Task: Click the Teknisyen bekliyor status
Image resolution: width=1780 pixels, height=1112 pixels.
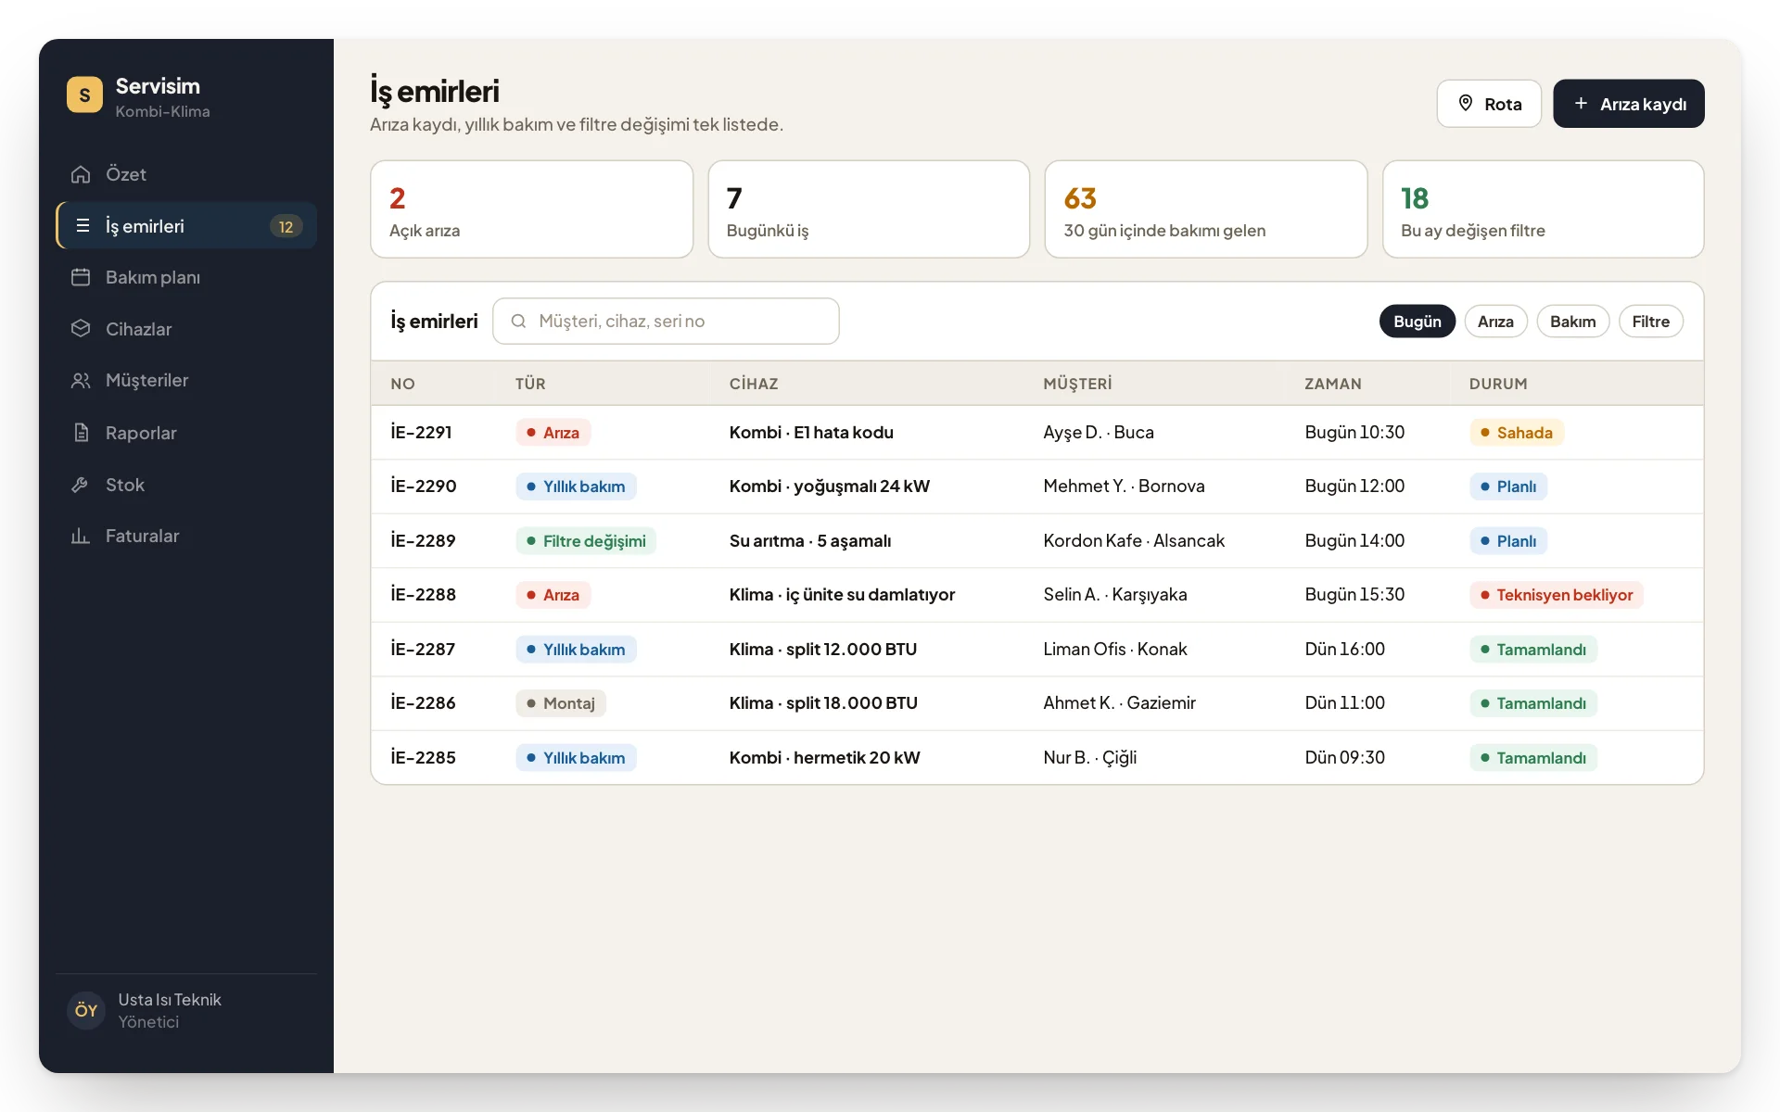Action: click(x=1557, y=595)
